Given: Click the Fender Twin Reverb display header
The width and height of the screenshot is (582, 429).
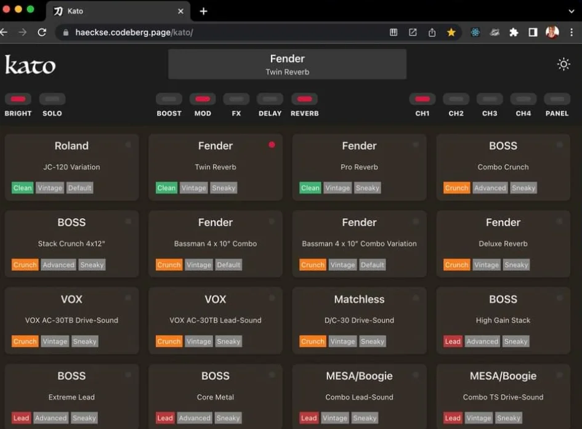Looking at the screenshot, I should [x=287, y=65].
